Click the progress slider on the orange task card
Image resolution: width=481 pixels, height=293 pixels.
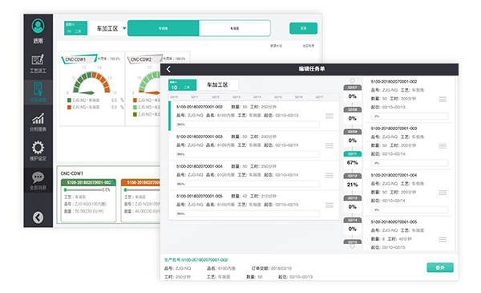click(142, 189)
